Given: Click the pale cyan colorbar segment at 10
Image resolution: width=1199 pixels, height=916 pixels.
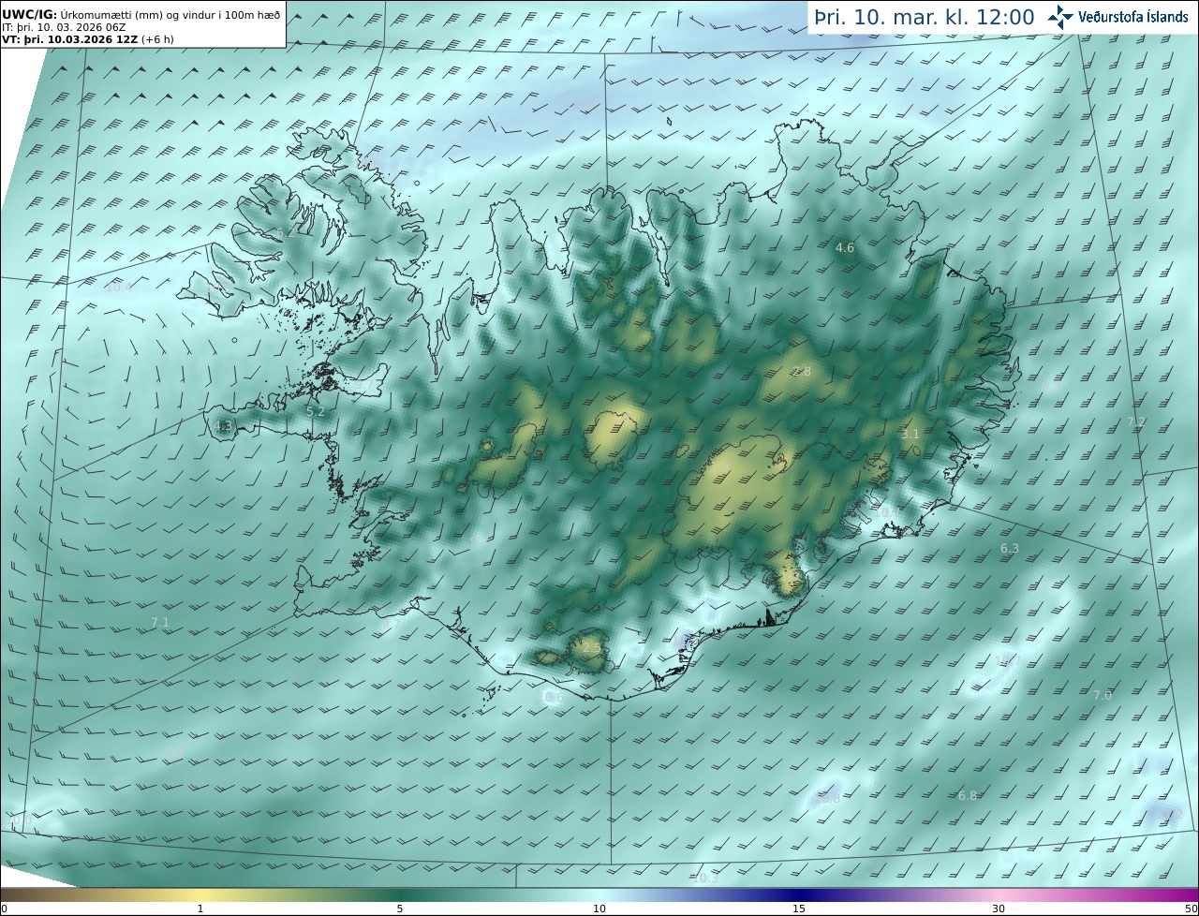Looking at the screenshot, I should pos(599,894).
